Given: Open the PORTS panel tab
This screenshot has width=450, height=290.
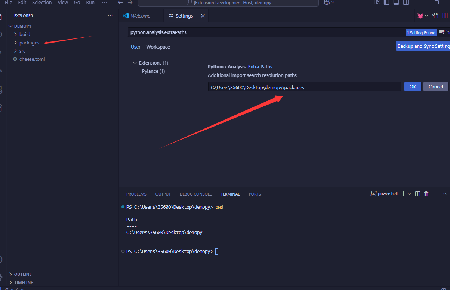Looking at the screenshot, I should click(255, 194).
